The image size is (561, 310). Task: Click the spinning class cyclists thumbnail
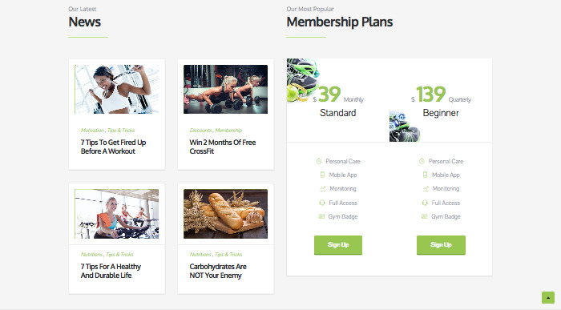[x=117, y=214]
